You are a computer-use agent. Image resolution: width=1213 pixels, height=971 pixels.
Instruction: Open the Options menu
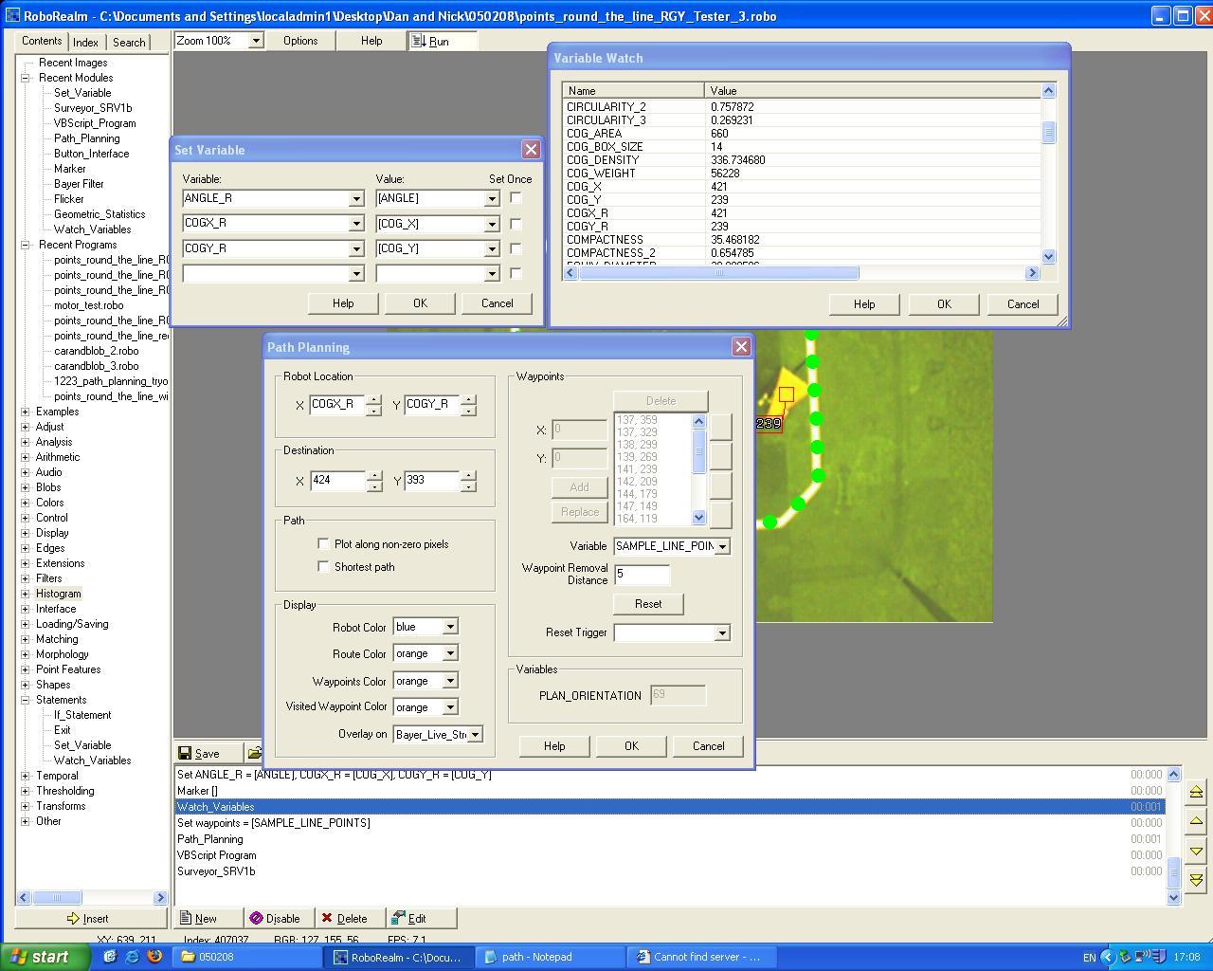(x=300, y=41)
